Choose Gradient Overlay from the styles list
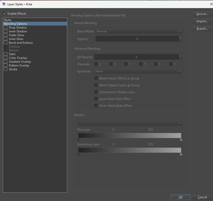 coord(20,62)
